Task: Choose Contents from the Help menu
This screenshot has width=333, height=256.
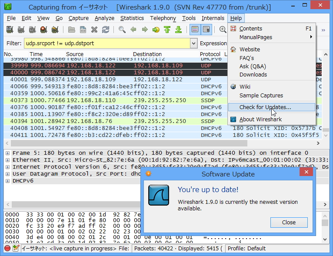Action: coord(272,28)
